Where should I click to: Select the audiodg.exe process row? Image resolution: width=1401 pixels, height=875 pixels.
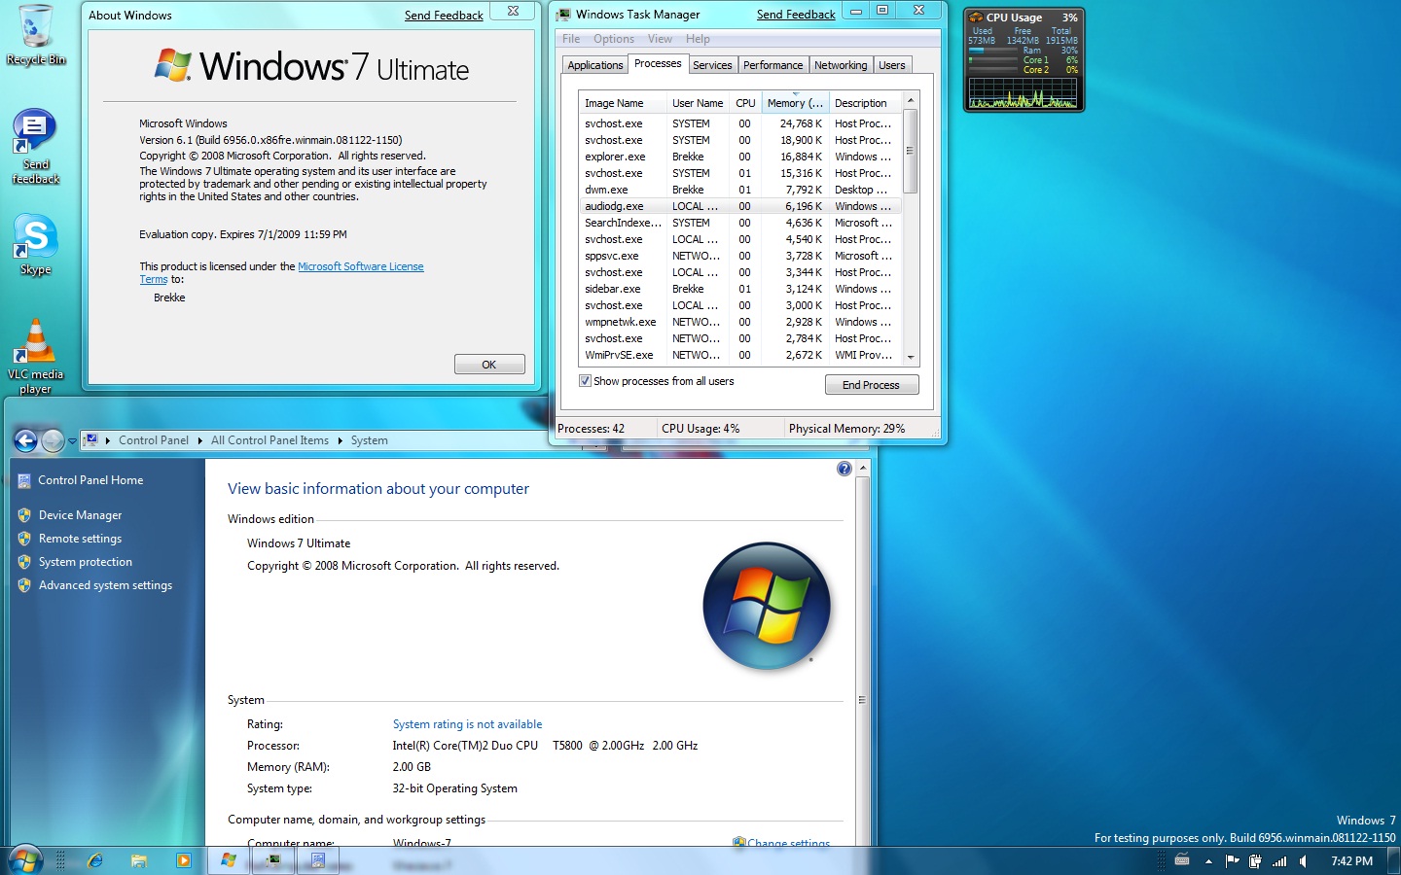739,206
